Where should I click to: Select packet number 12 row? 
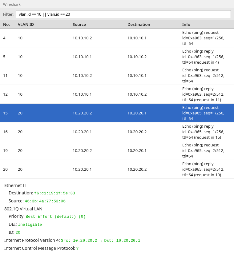click(x=117, y=94)
